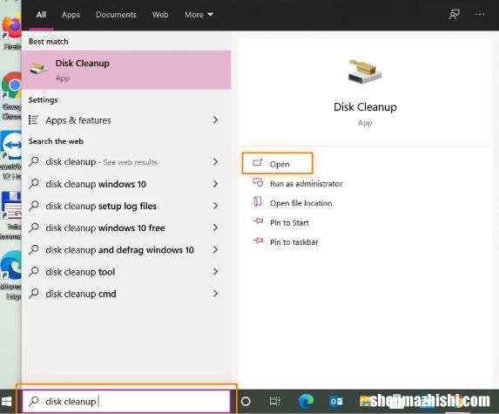Expand 'disk cleanup windows 10' chevron
The width and height of the screenshot is (499, 414).
[x=216, y=184]
